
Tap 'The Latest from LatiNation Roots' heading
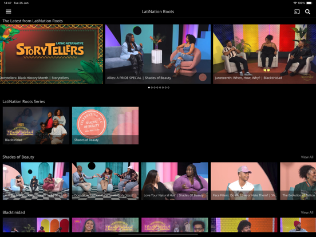click(33, 21)
